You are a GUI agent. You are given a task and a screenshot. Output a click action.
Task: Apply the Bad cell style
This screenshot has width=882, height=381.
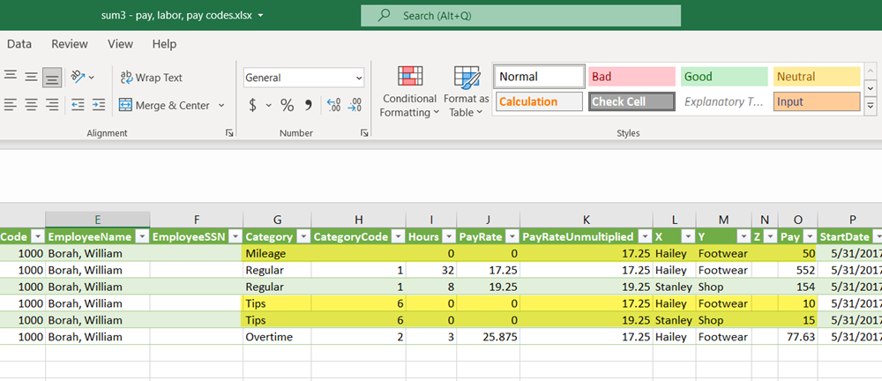(x=632, y=77)
